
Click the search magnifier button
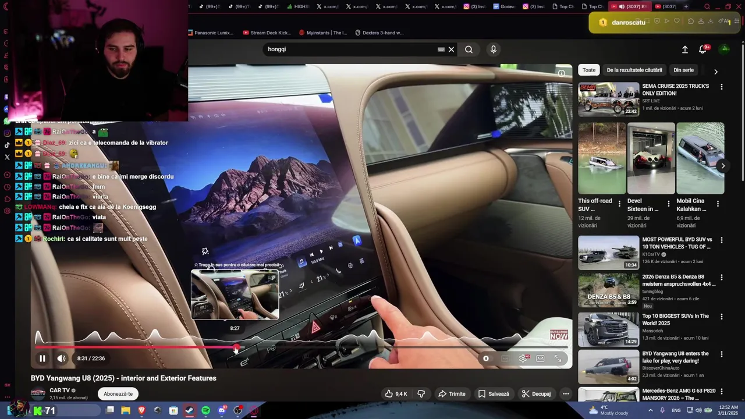coord(469,49)
